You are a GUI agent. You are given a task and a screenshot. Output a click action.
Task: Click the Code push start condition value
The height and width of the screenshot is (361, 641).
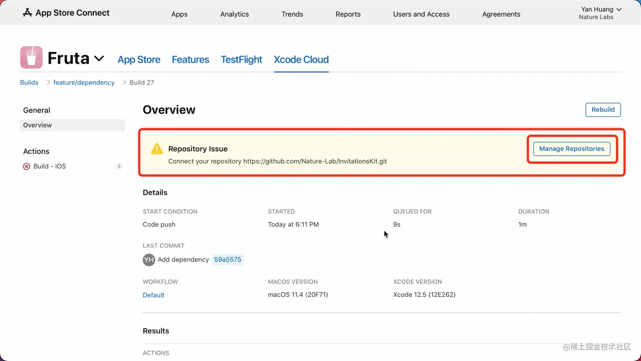click(x=159, y=224)
